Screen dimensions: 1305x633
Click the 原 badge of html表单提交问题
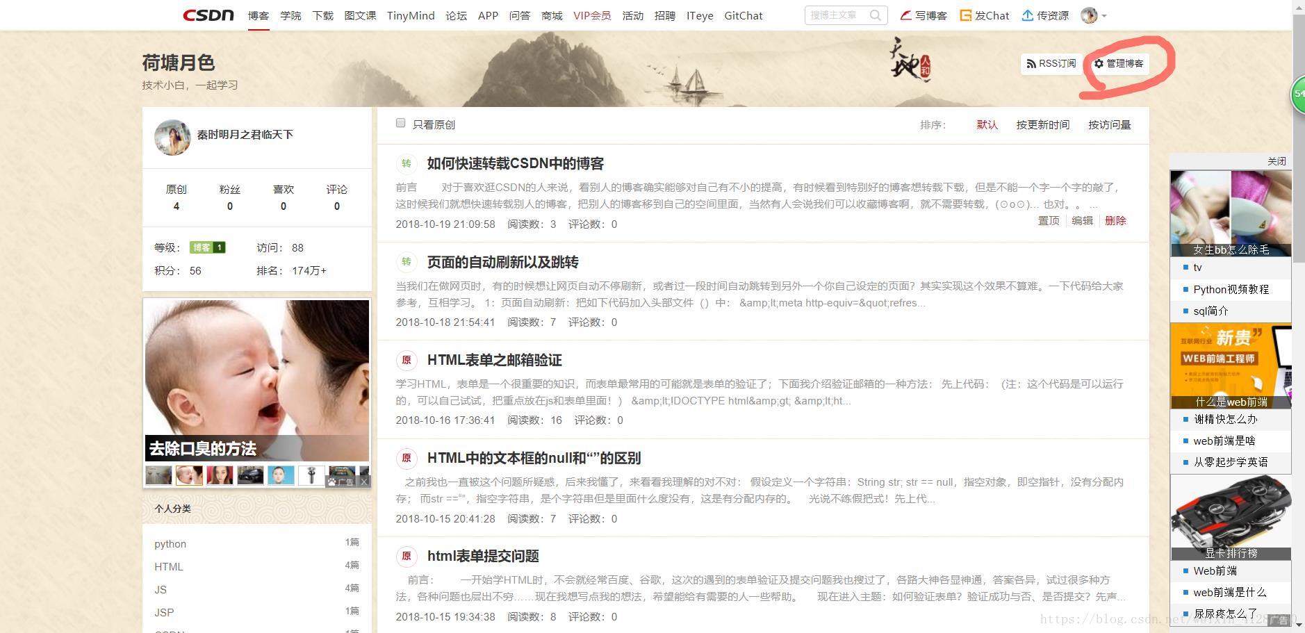(x=406, y=556)
